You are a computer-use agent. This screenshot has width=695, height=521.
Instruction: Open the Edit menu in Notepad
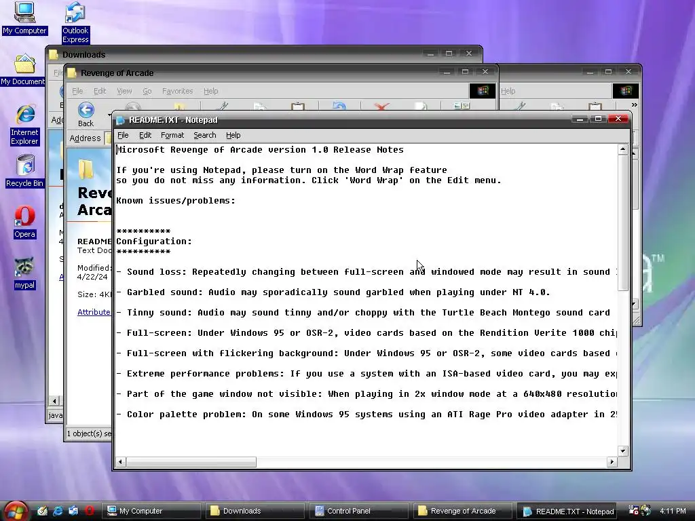pyautogui.click(x=145, y=135)
